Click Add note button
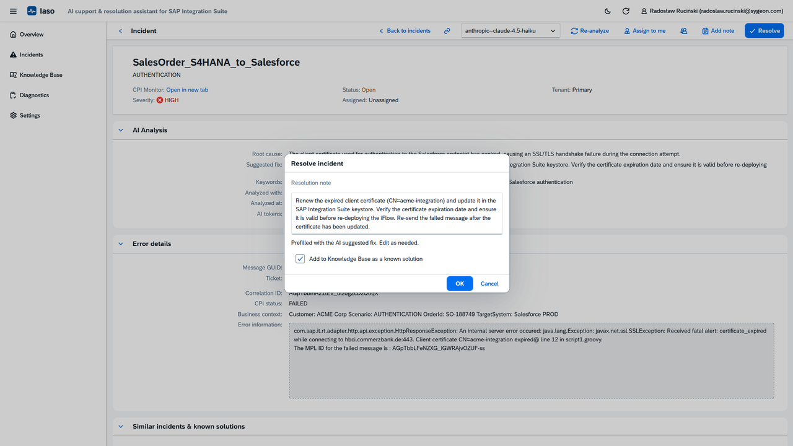793x446 pixels. [x=718, y=31]
